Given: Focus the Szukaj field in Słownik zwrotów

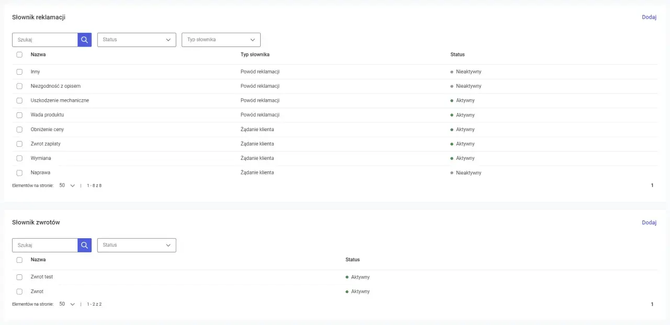Looking at the screenshot, I should coord(45,245).
